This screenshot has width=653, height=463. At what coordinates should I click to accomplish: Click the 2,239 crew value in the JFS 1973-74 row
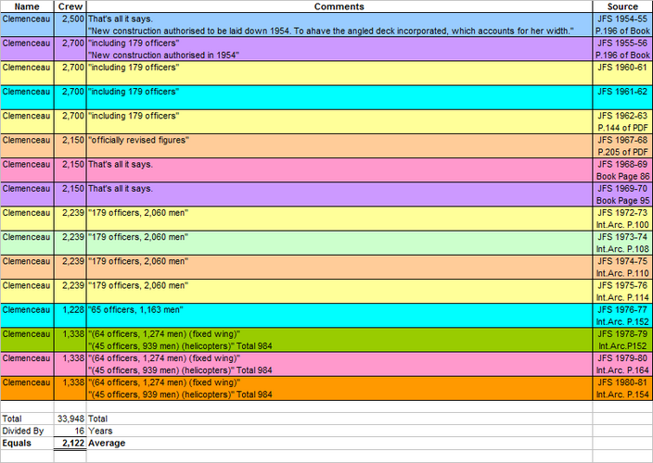pyautogui.click(x=73, y=237)
